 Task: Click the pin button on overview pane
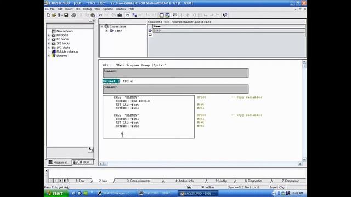point(90,20)
